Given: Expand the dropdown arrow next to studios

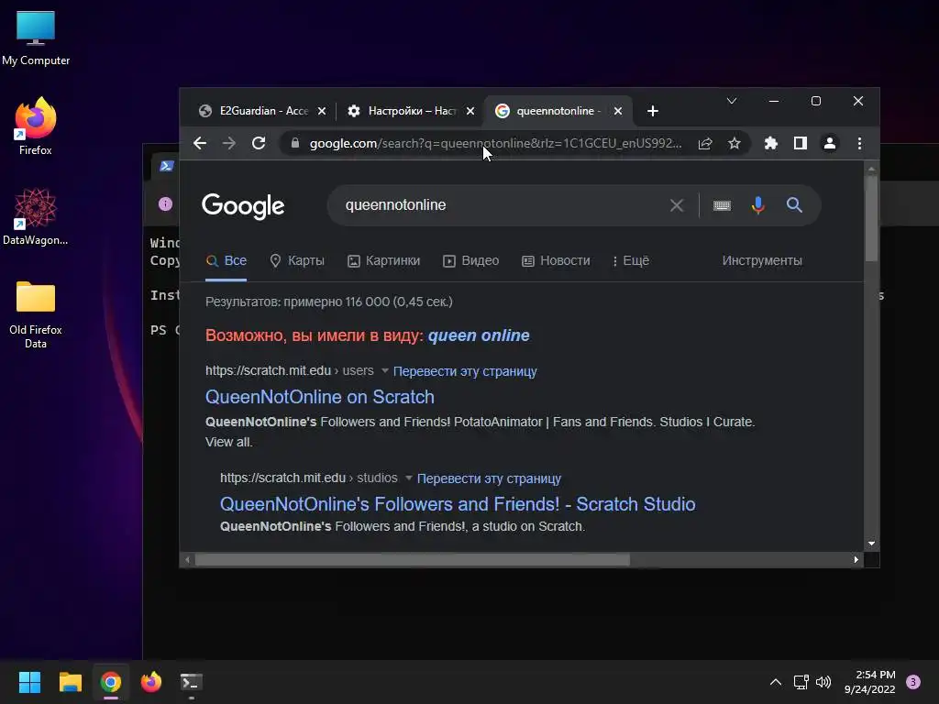Looking at the screenshot, I should pos(408,478).
